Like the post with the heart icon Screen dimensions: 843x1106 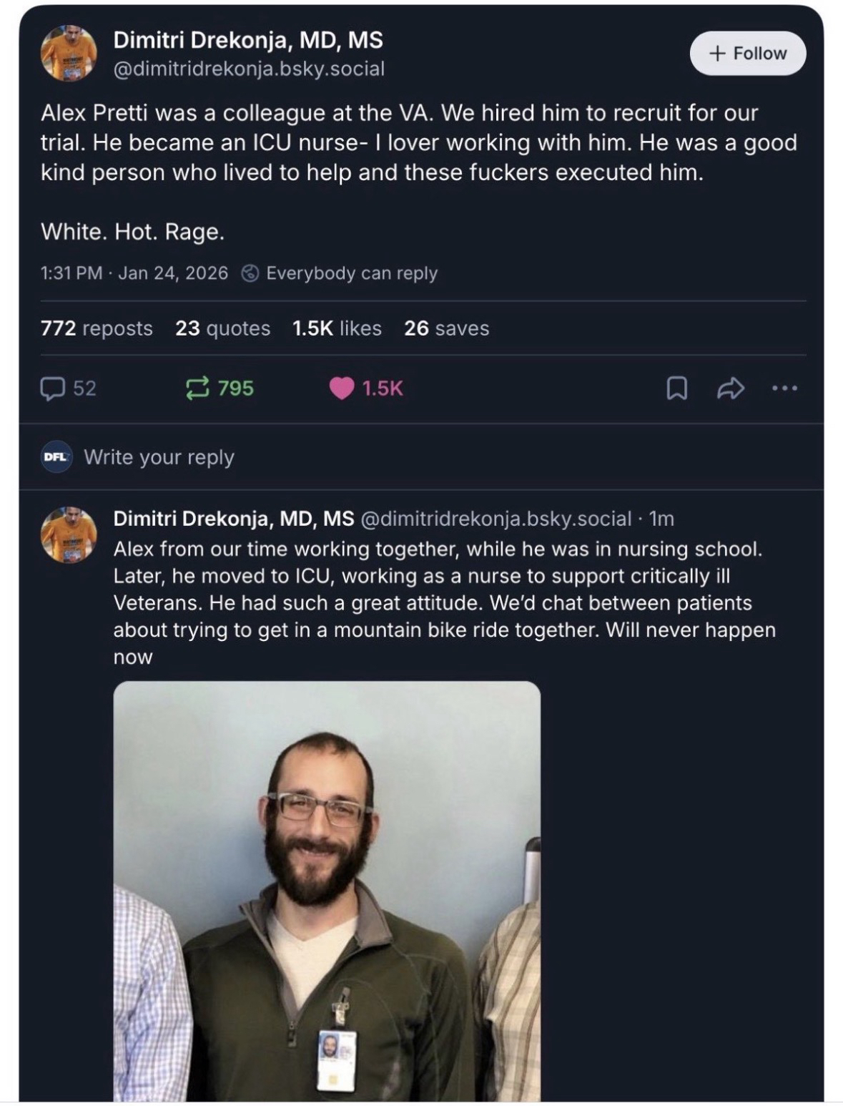pyautogui.click(x=342, y=388)
